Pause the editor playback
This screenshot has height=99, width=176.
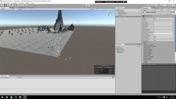(88, 5)
